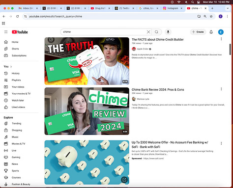233x188 pixels.
Task: Click THE TRUTH Chime video thumbnail
Action: 87,61
